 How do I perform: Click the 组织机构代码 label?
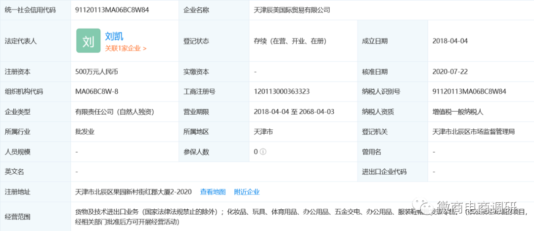tap(24, 91)
